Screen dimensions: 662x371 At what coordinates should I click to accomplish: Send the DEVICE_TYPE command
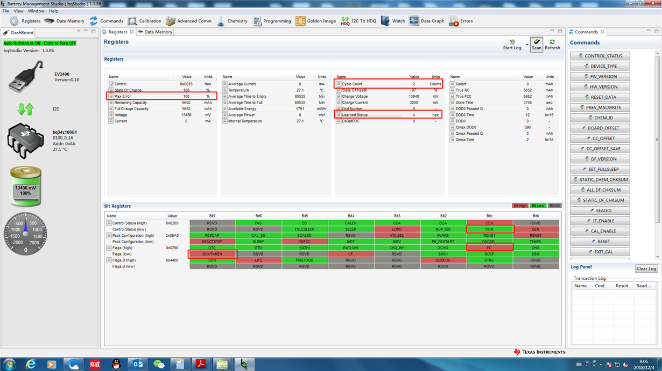600,66
